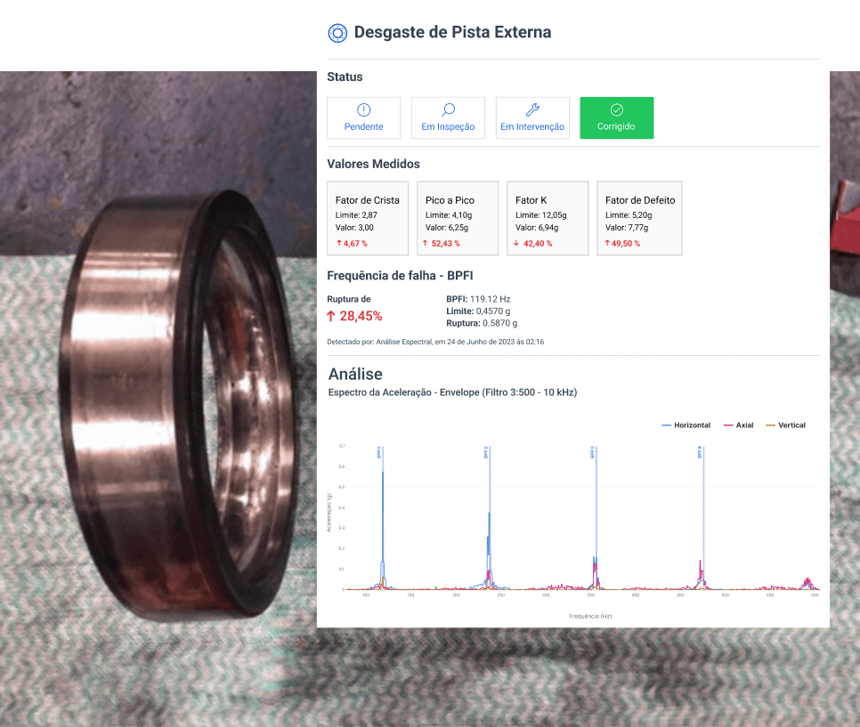This screenshot has height=727, width=860.
Task: Open the Fator de Defeito value card
Action: [x=639, y=218]
